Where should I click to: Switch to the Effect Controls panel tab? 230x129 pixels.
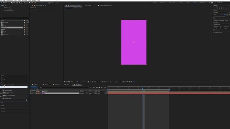coord(40,5)
